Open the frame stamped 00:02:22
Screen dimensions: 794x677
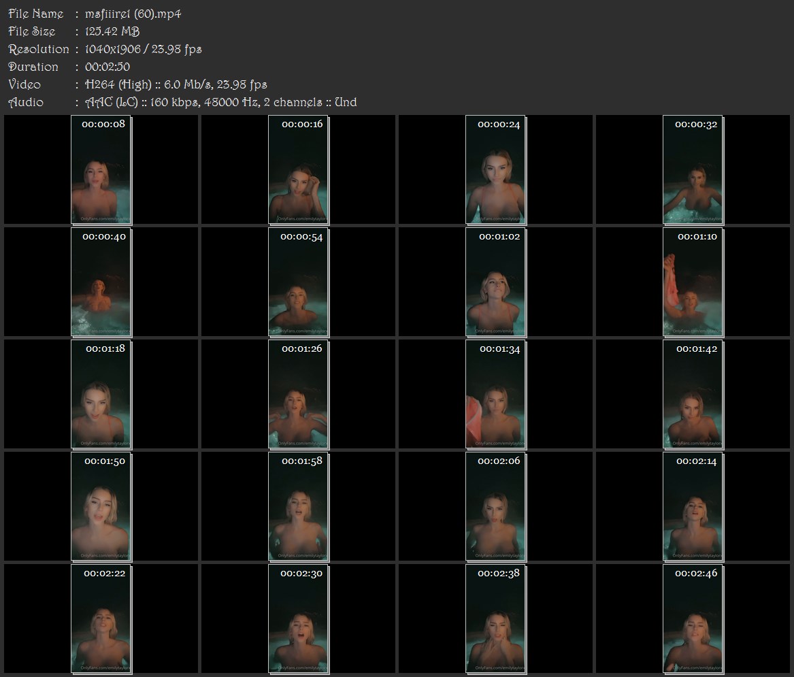pyautogui.click(x=101, y=619)
